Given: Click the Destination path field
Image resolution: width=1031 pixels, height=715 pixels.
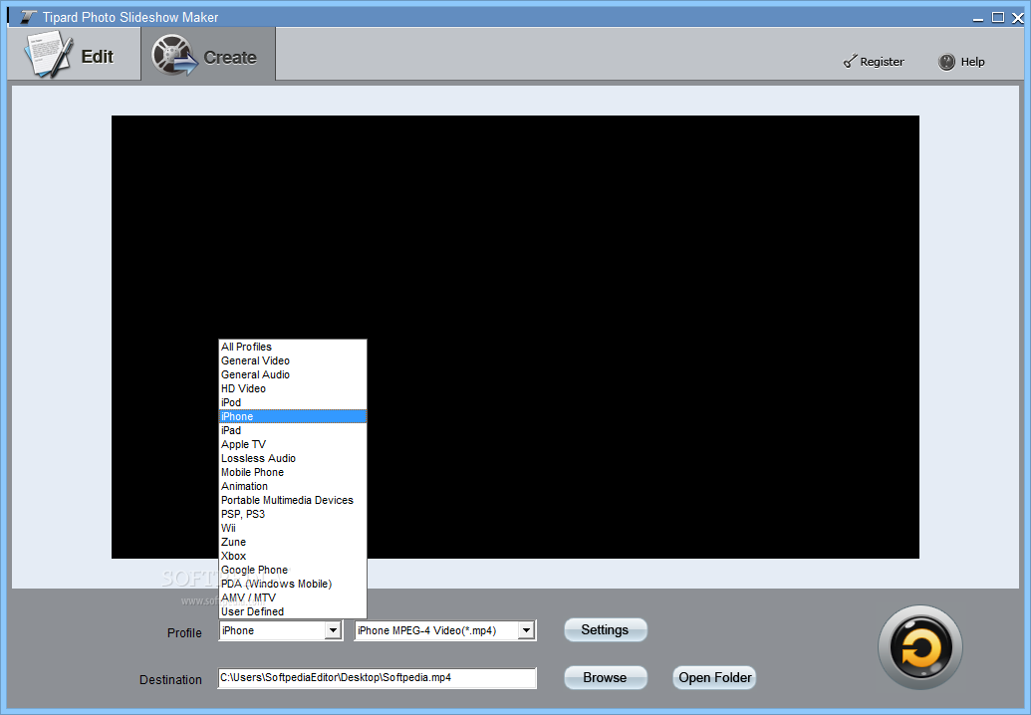Looking at the screenshot, I should coord(377,677).
